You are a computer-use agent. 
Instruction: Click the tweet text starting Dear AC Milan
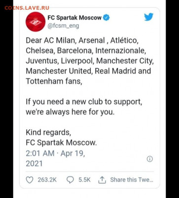pyautogui.click(x=90, y=61)
